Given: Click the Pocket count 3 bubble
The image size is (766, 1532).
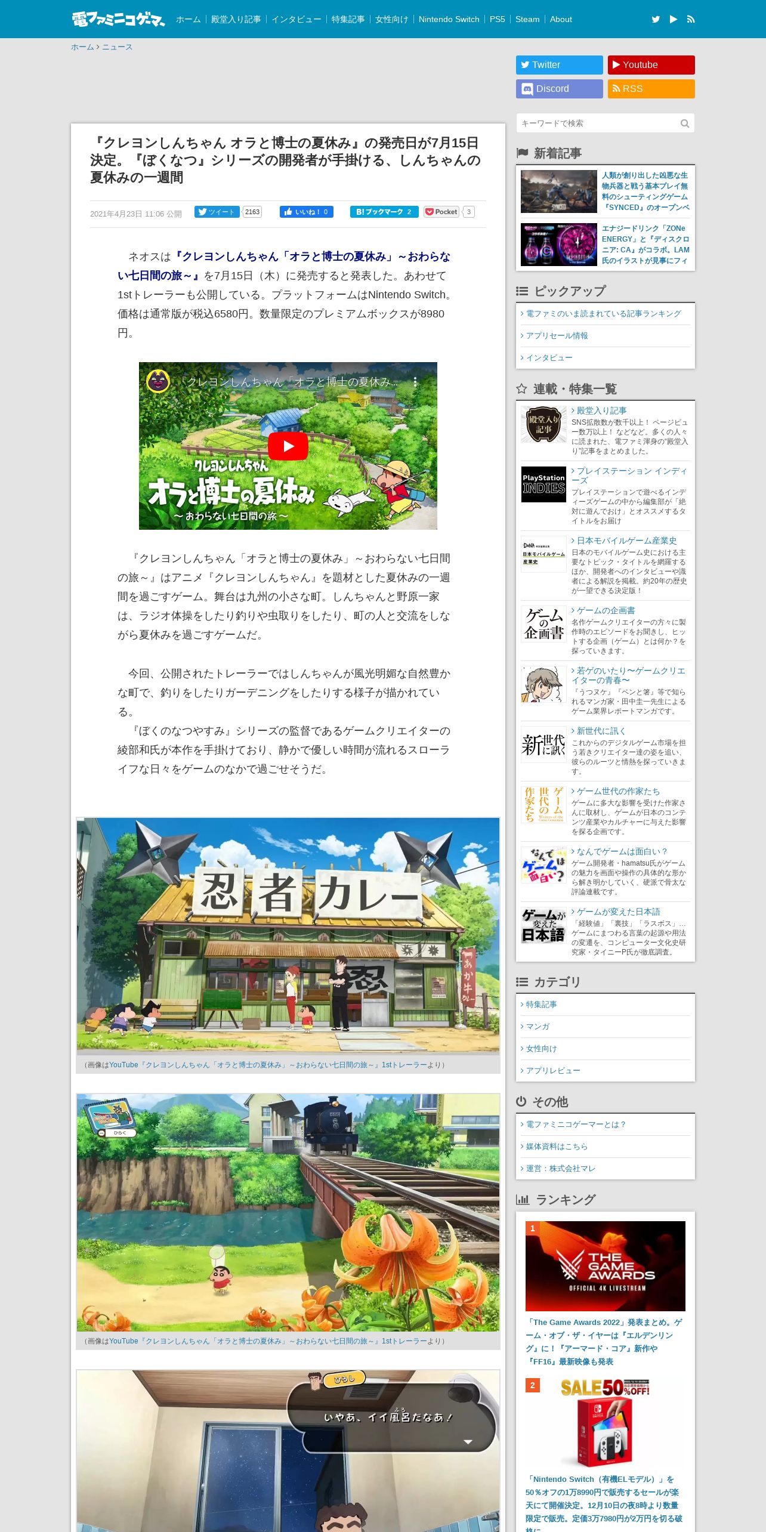Looking at the screenshot, I should tap(469, 212).
